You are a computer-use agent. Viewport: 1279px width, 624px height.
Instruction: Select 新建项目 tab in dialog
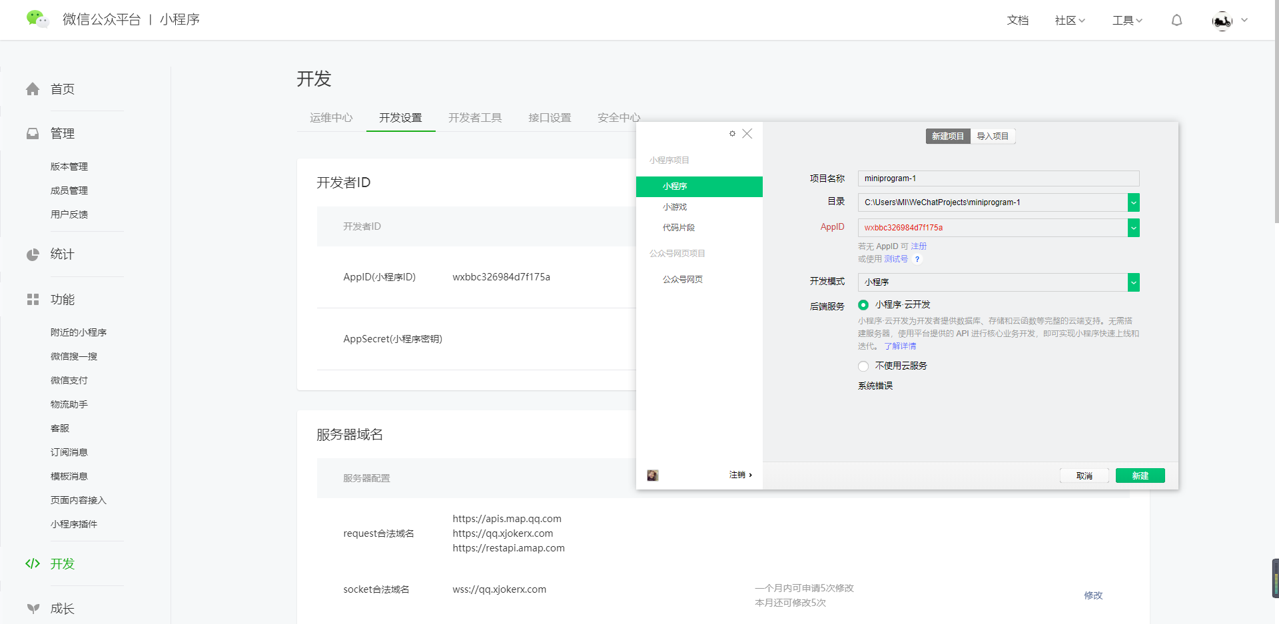point(948,137)
